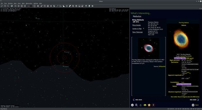Open the Pointing menu
202x110 pixels.
(10, 3)
